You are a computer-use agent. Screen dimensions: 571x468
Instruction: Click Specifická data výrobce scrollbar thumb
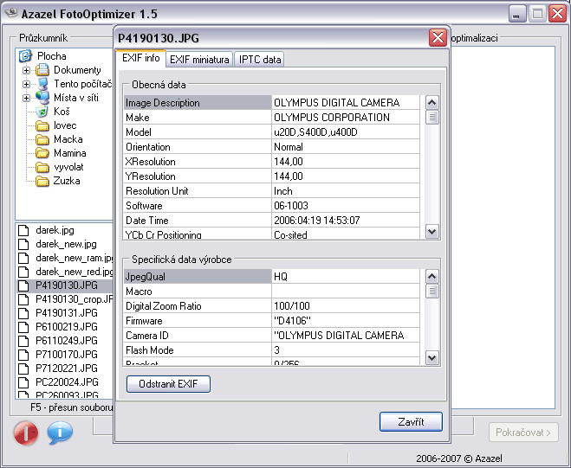click(x=431, y=291)
